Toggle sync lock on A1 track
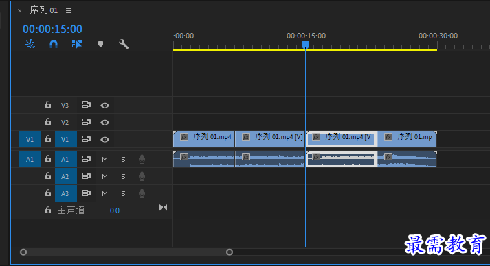The image size is (490, 266). pyautogui.click(x=87, y=159)
